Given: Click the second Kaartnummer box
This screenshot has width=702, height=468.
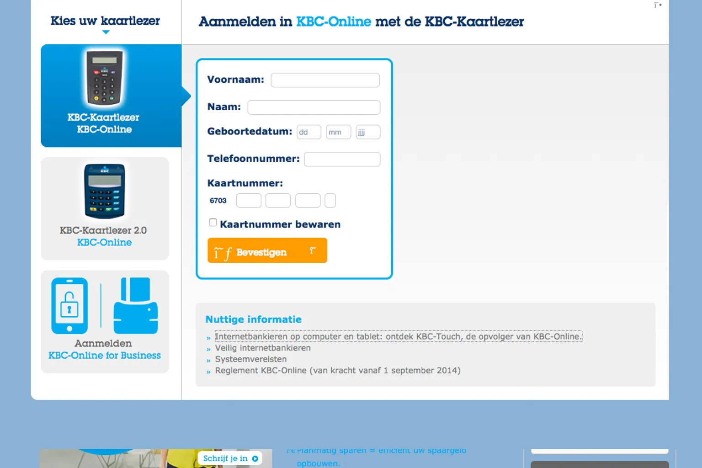Looking at the screenshot, I should [x=278, y=201].
